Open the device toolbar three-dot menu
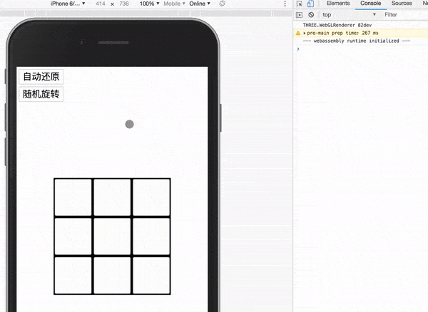Image resolution: width=428 pixels, height=312 pixels. (x=285, y=4)
